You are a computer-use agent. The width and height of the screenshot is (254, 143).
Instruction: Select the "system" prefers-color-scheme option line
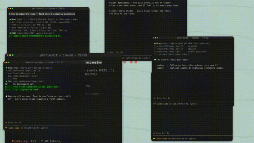[x=187, y=65]
